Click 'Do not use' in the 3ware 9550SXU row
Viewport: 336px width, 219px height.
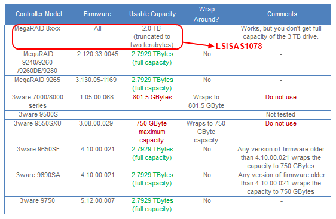point(281,123)
